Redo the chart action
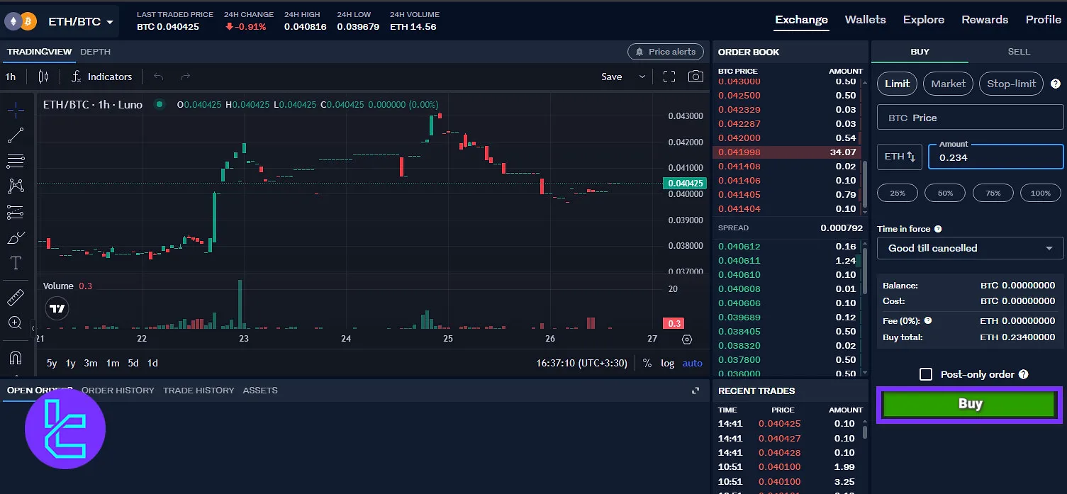Image resolution: width=1067 pixels, height=494 pixels. [185, 77]
